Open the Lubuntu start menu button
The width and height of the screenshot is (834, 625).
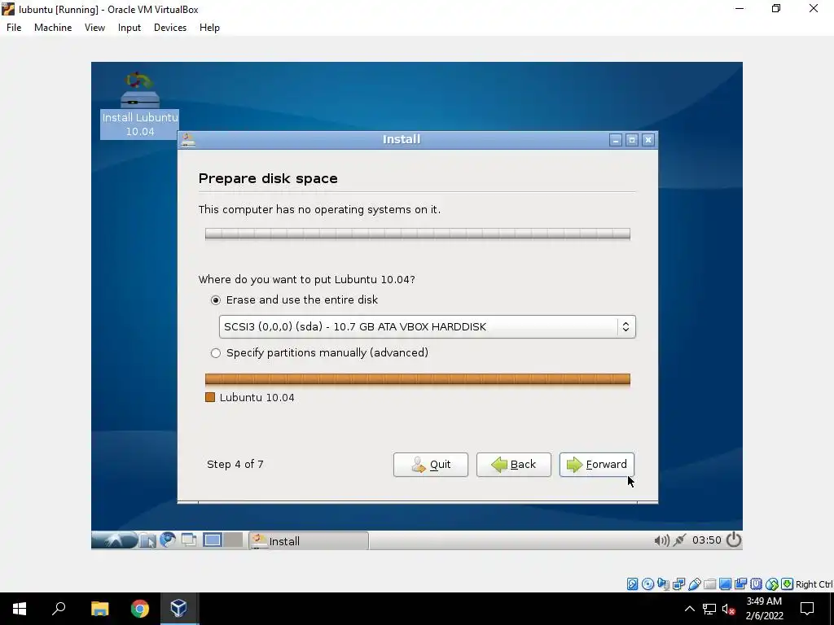114,540
